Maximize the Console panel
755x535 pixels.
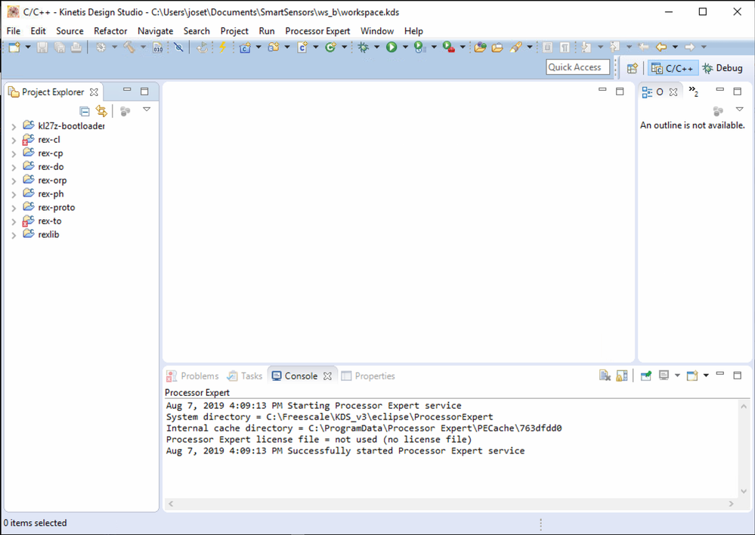click(737, 375)
